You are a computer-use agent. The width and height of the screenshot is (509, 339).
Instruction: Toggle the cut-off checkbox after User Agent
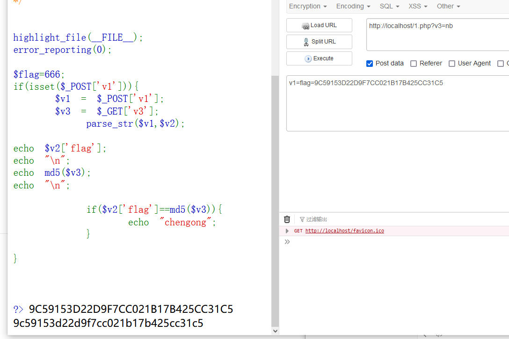(x=500, y=64)
